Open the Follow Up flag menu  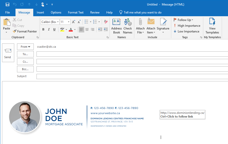tap(183, 20)
